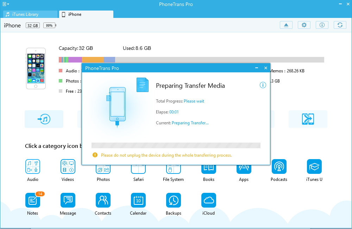The height and width of the screenshot is (229, 352).
Task: Click the eject device button
Action: (x=286, y=25)
